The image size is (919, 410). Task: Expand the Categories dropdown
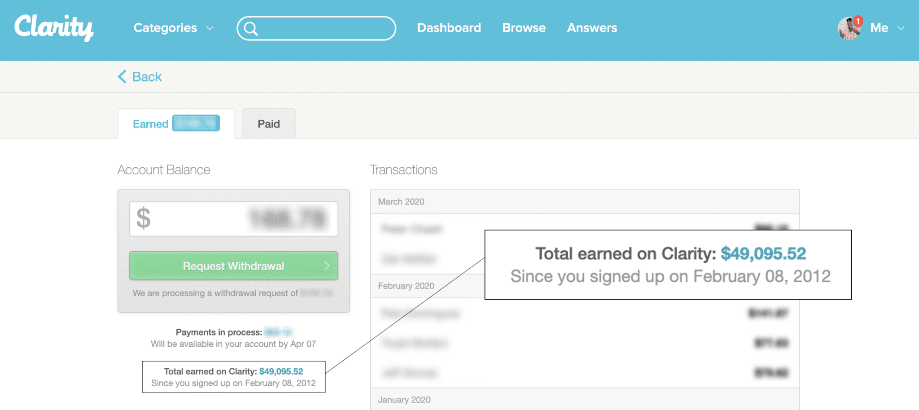(x=165, y=28)
